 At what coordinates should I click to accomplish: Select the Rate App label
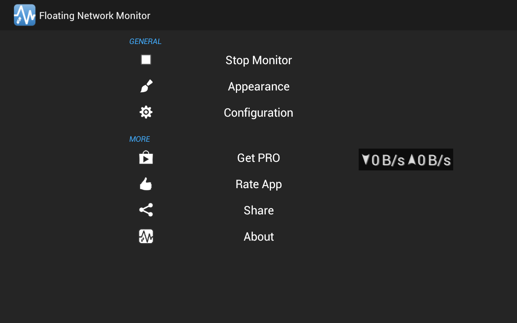[x=258, y=184]
